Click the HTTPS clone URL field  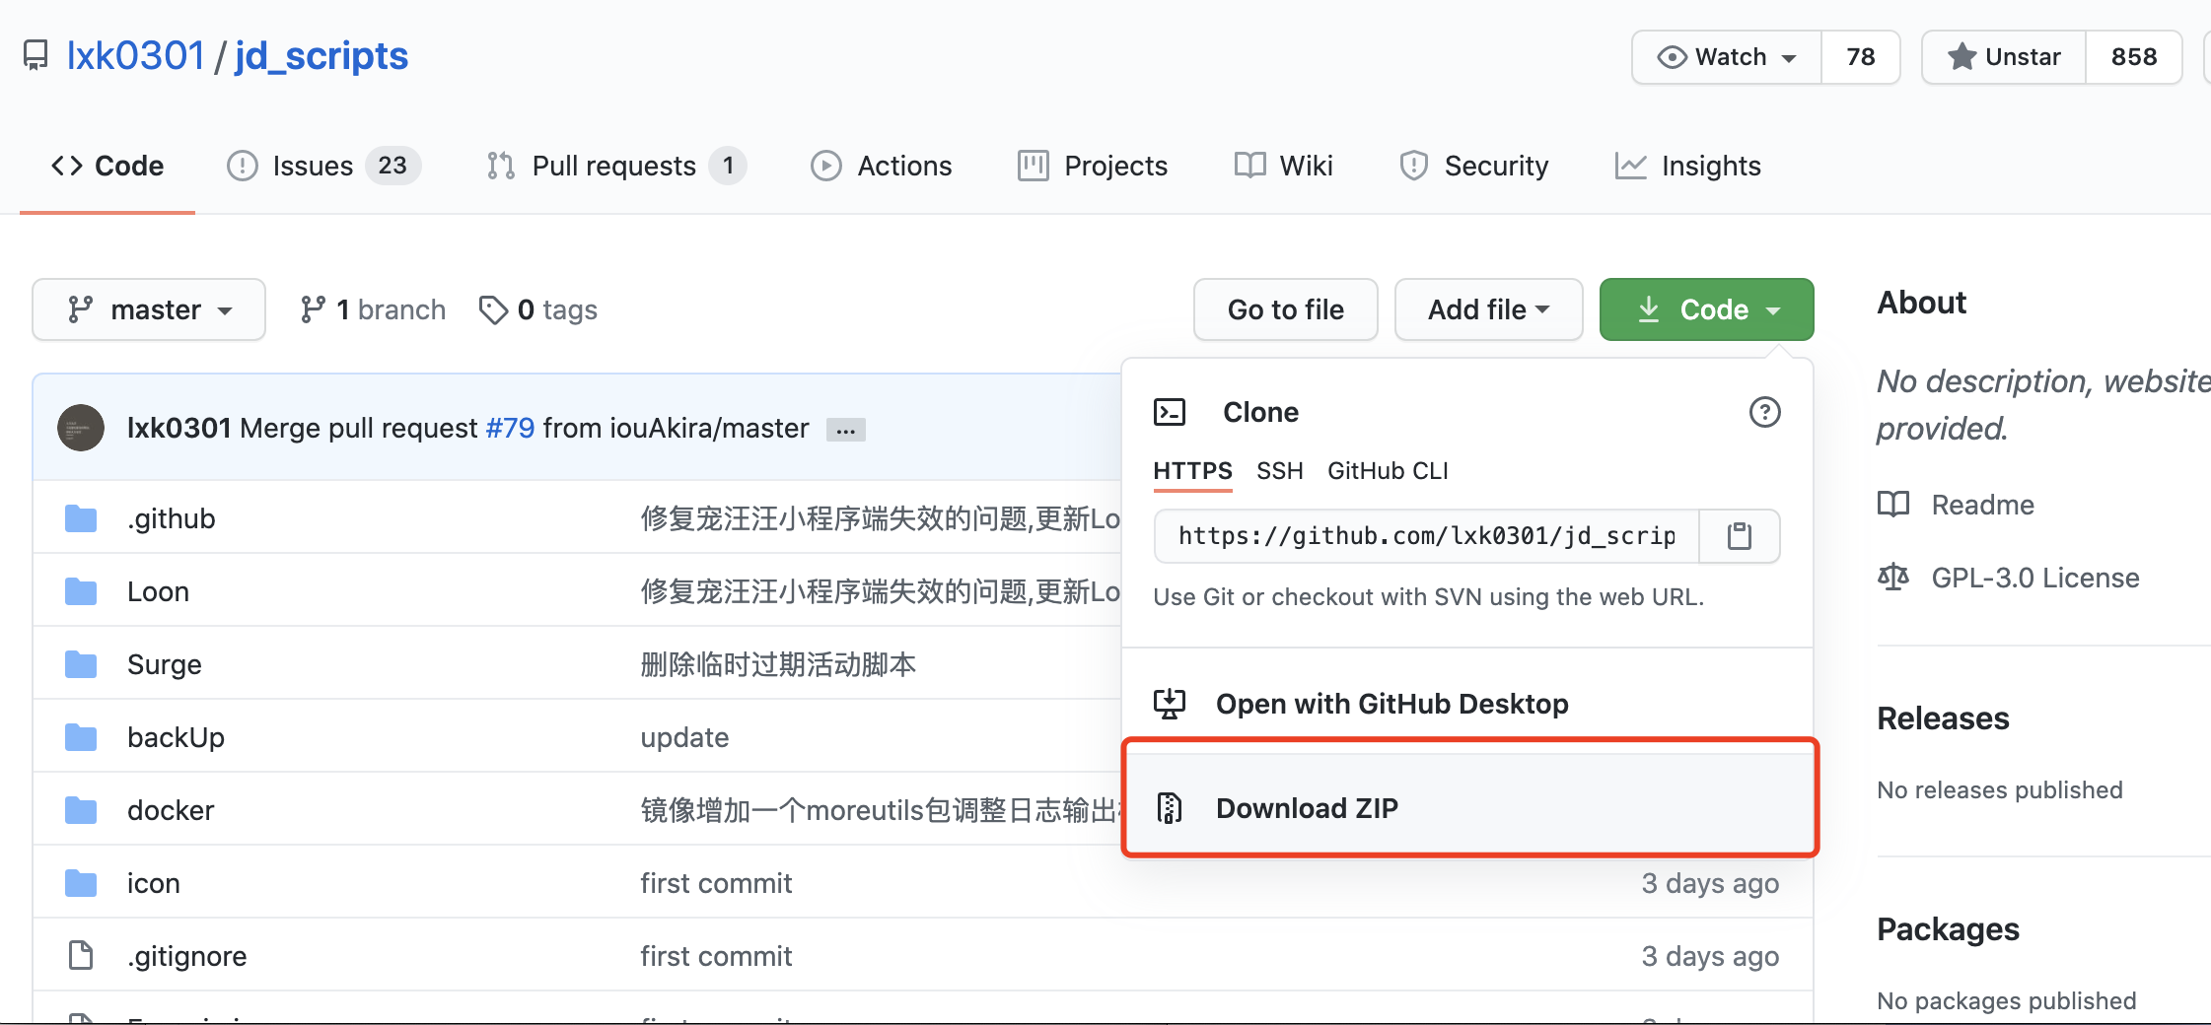pos(1427,536)
